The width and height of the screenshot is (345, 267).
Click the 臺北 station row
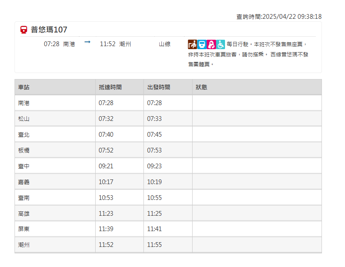coord(168,135)
